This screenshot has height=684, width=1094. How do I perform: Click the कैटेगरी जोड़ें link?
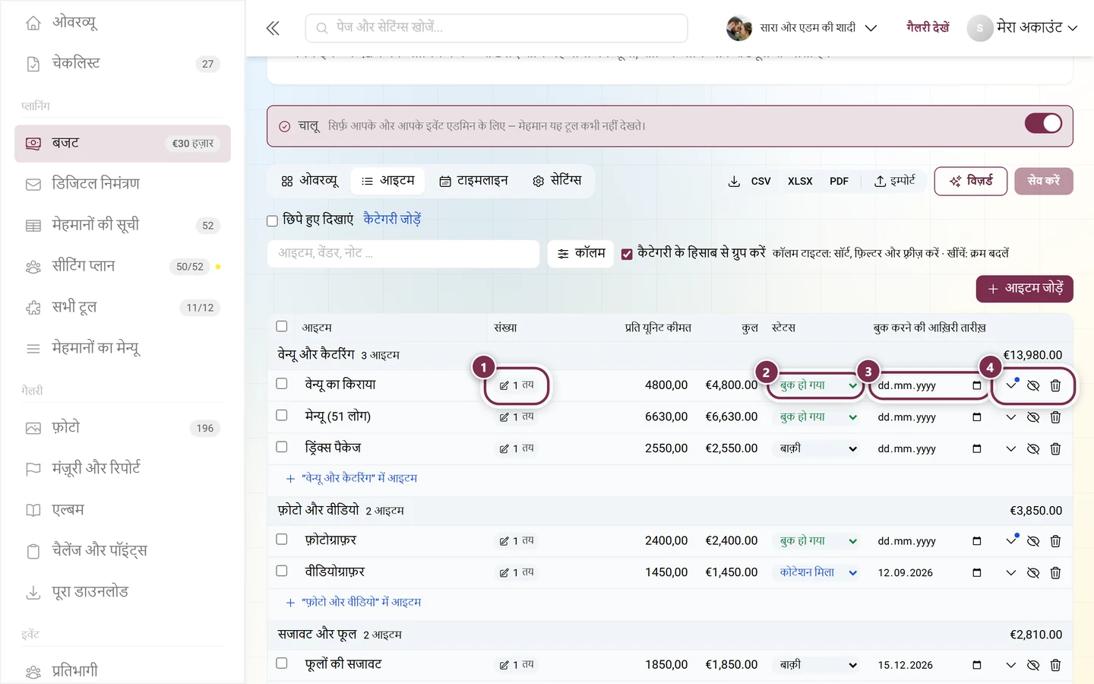[x=392, y=220]
